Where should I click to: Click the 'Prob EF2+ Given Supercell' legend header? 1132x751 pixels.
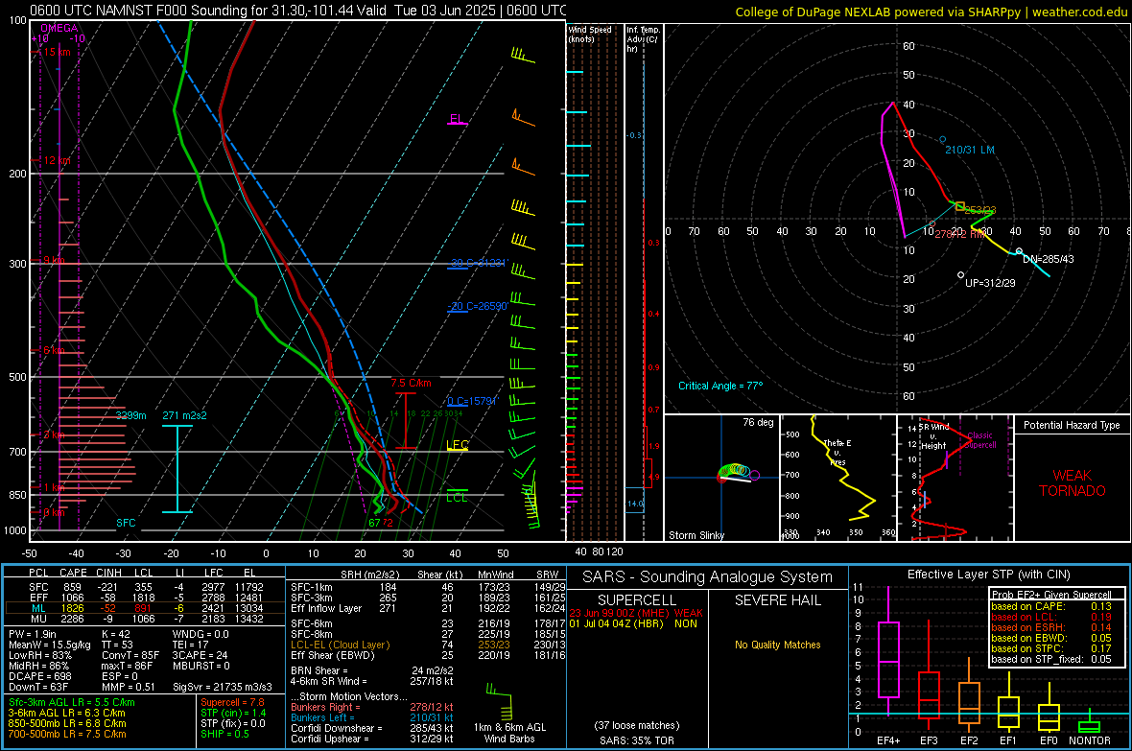pos(1051,595)
